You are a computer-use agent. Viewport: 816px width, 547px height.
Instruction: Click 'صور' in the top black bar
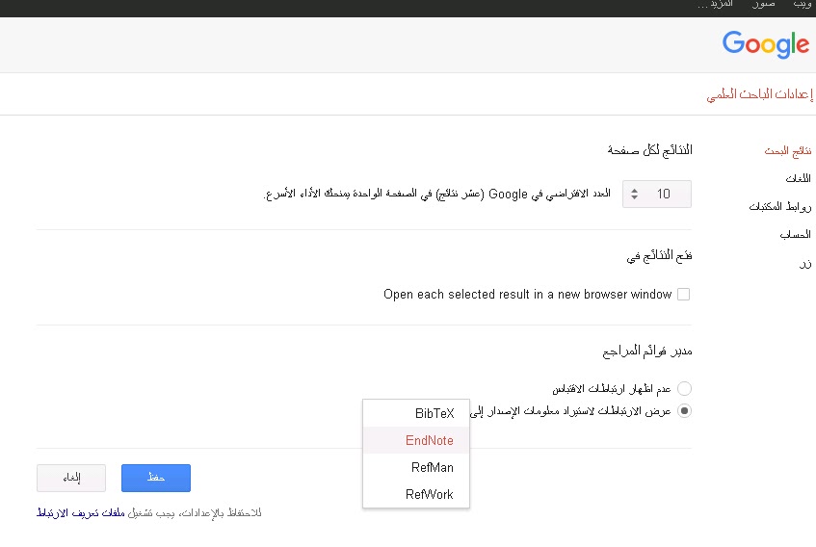pos(763,4)
